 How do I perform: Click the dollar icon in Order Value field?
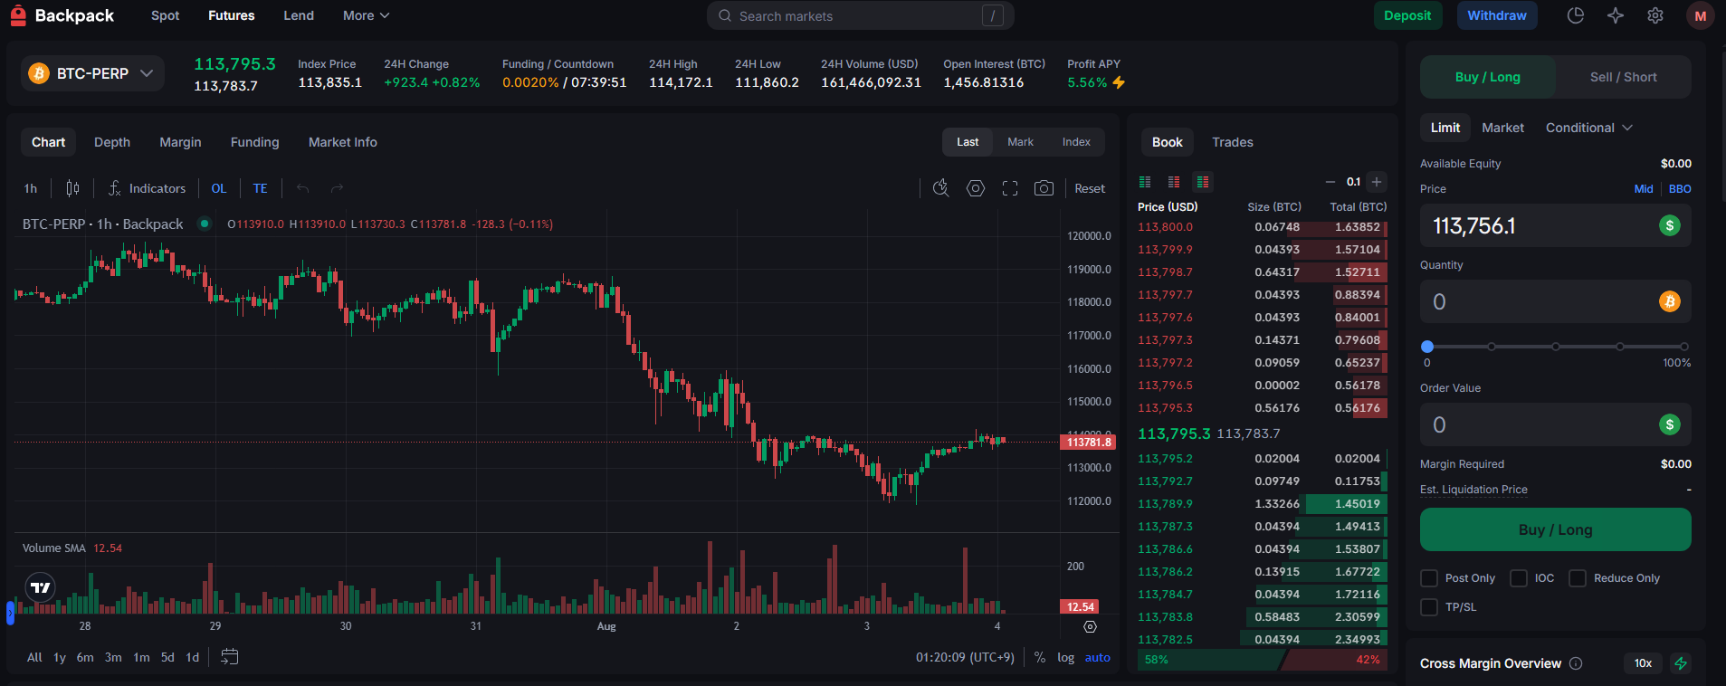pyautogui.click(x=1670, y=424)
